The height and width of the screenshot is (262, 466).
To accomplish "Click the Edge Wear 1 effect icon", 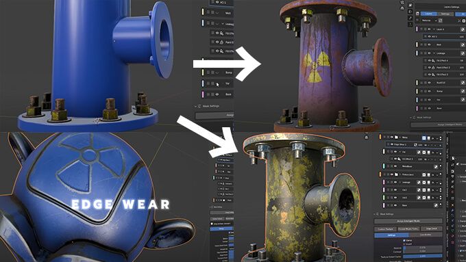I will click(x=415, y=144).
